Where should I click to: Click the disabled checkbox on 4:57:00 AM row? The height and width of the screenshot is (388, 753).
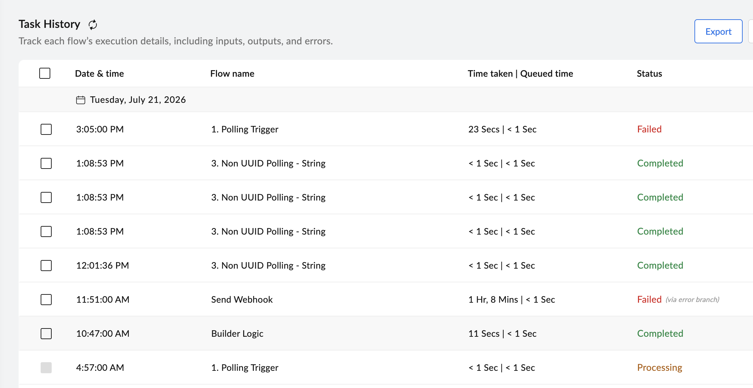pyautogui.click(x=46, y=368)
